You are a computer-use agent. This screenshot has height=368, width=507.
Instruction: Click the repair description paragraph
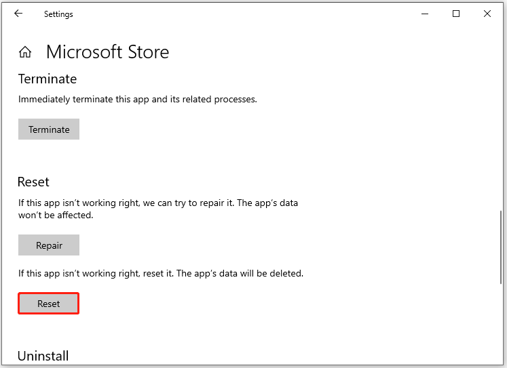157,209
